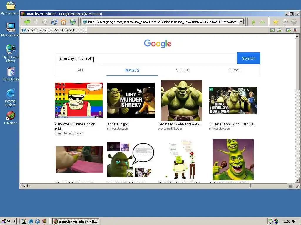Open the King Harold's Ogre War thumbnail
The width and height of the screenshot is (301, 225).
(x=233, y=100)
